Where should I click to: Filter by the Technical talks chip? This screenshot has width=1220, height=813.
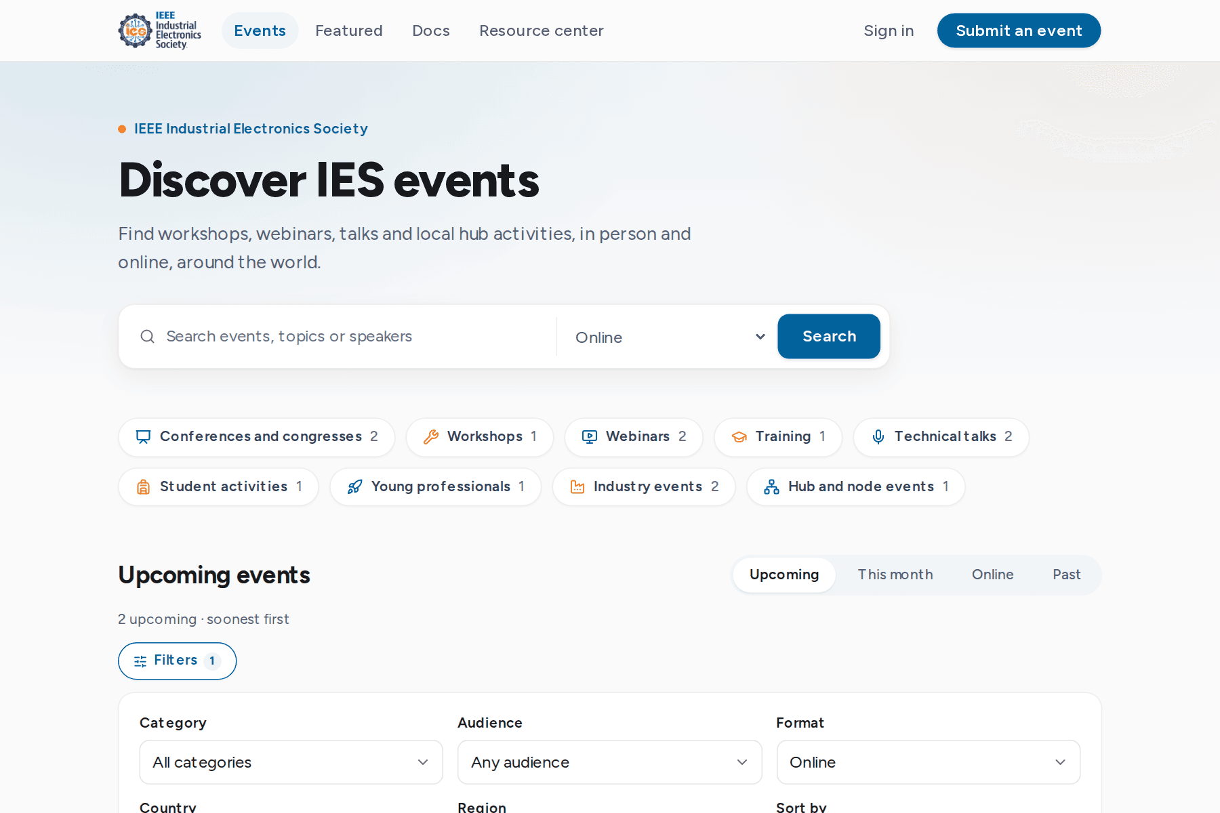click(941, 437)
